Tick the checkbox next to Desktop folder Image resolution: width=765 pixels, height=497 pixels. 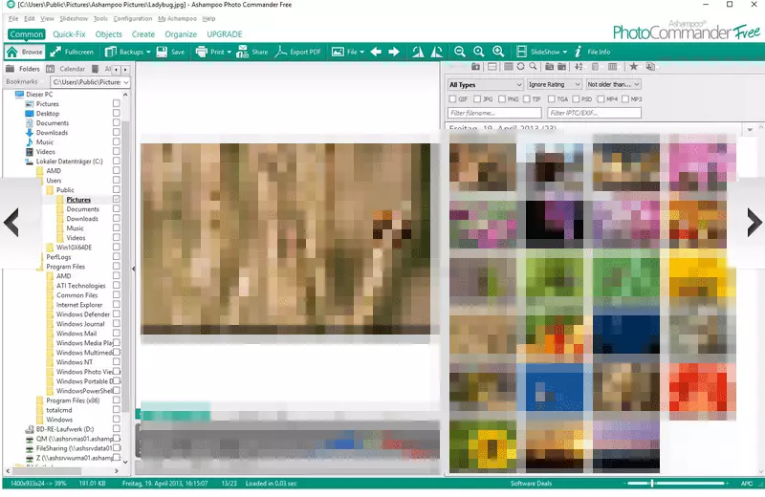tap(117, 114)
